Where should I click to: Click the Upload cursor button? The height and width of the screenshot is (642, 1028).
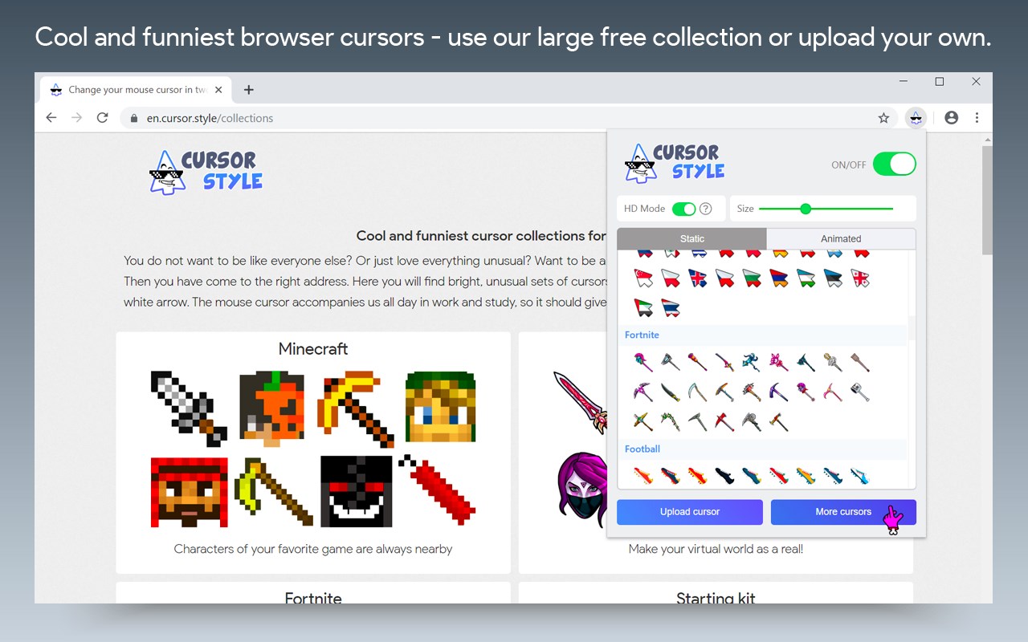tap(690, 512)
